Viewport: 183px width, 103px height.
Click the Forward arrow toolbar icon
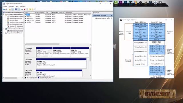pos(6,9)
